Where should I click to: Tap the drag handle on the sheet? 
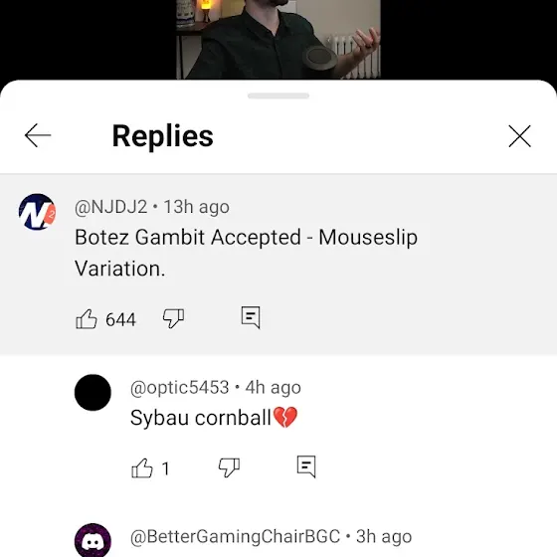(x=278, y=95)
